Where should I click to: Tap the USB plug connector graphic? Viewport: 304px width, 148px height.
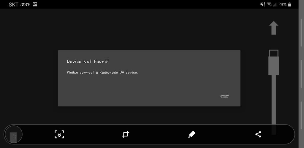click(x=273, y=62)
